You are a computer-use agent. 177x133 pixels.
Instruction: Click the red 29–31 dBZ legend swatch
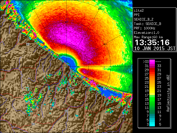click(x=152, y=70)
